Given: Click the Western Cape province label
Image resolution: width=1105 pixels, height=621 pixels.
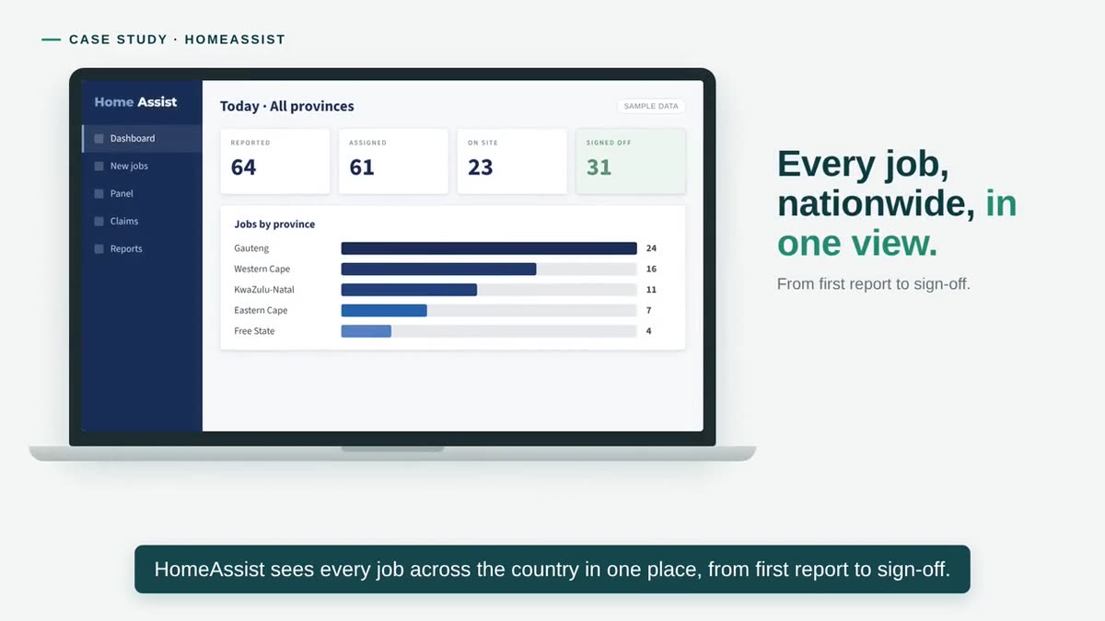Looking at the screenshot, I should (262, 270).
